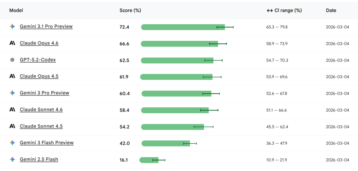The image size is (358, 171).
Task: Click the Anthropic logo next to Claude Opus 4.6
Action: tap(12, 43)
